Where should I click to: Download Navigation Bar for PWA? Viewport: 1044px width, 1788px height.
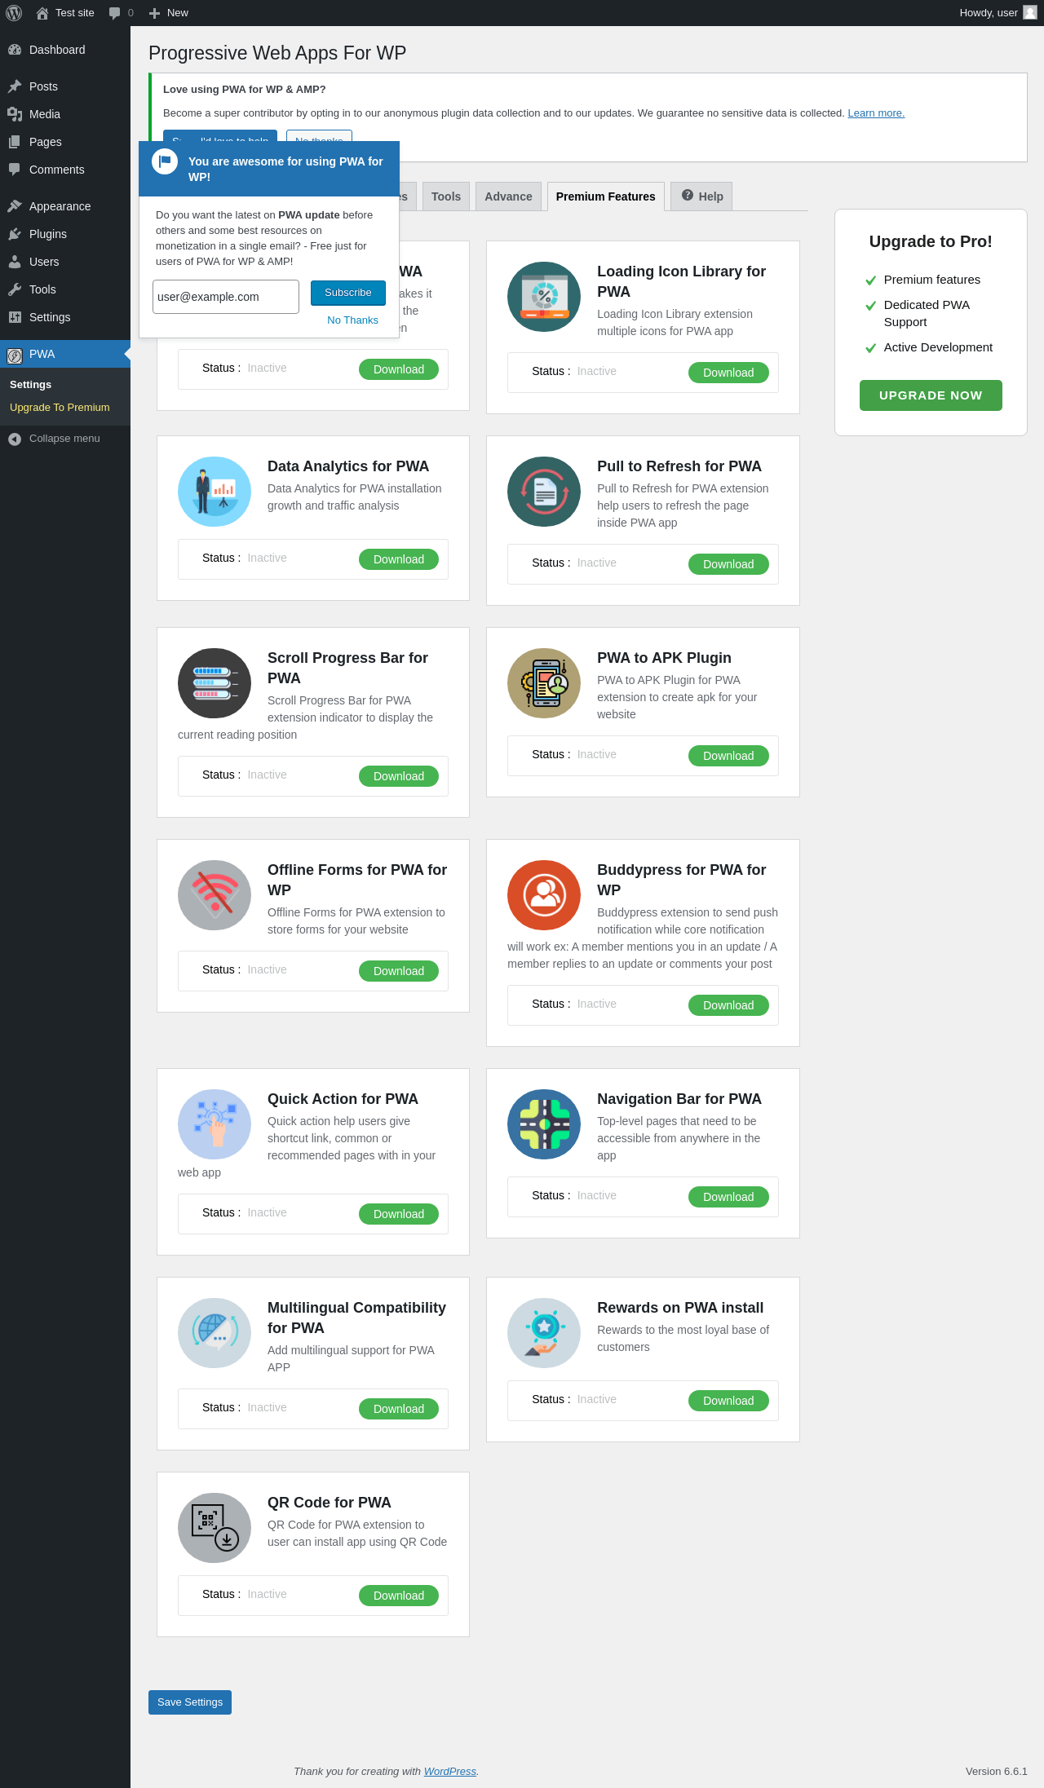pos(728,1197)
